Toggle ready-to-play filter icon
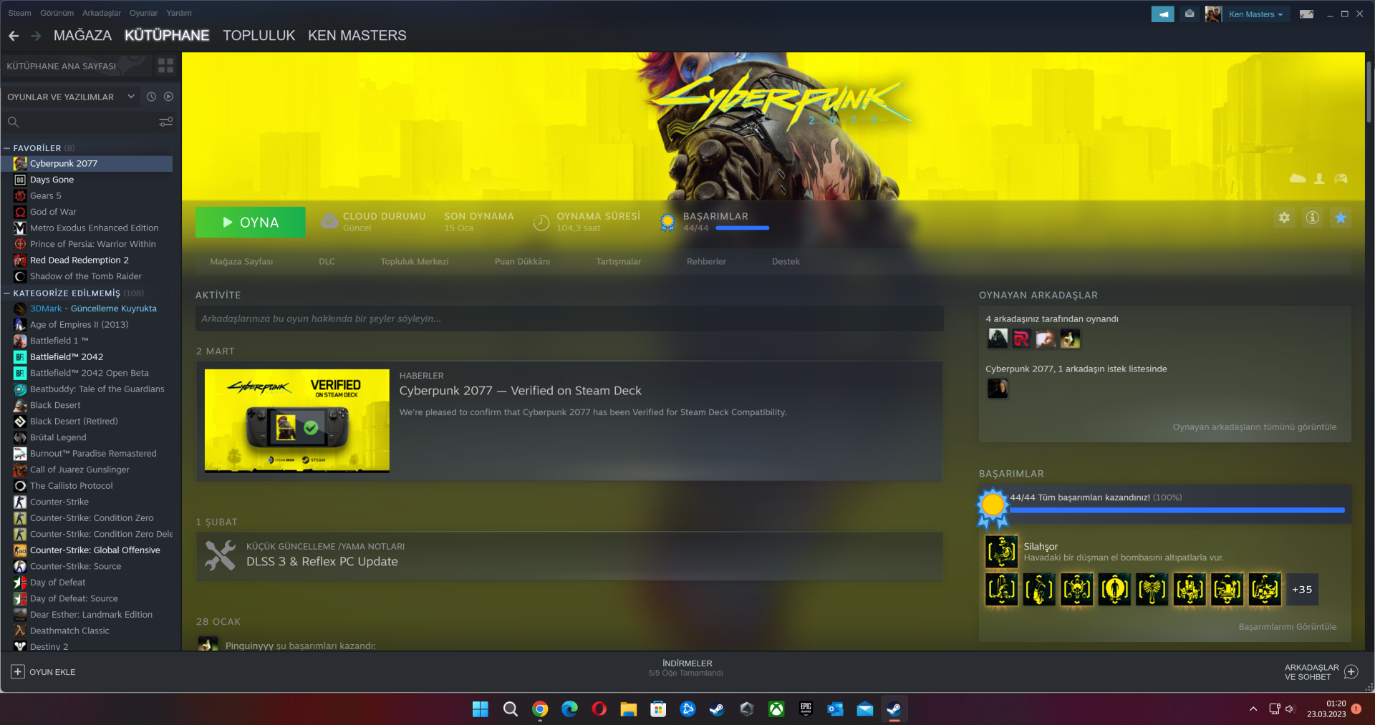Viewport: 1375px width, 725px height. click(168, 97)
